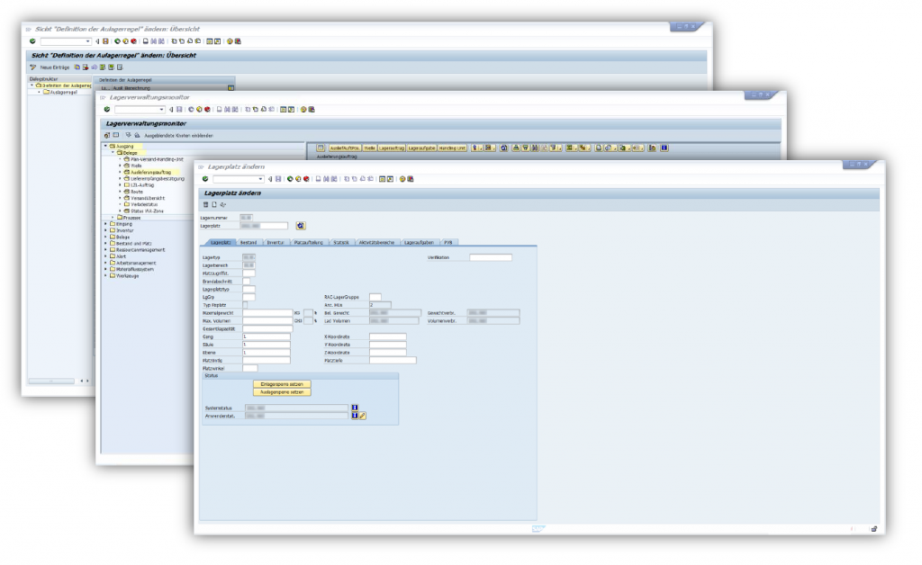The image size is (922, 565).
Task: Click the Auslagersperre setzen button
Action: coord(283,392)
